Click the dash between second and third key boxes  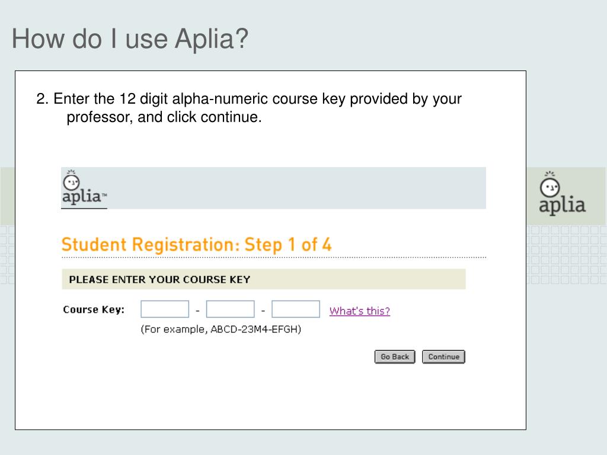[x=263, y=310]
